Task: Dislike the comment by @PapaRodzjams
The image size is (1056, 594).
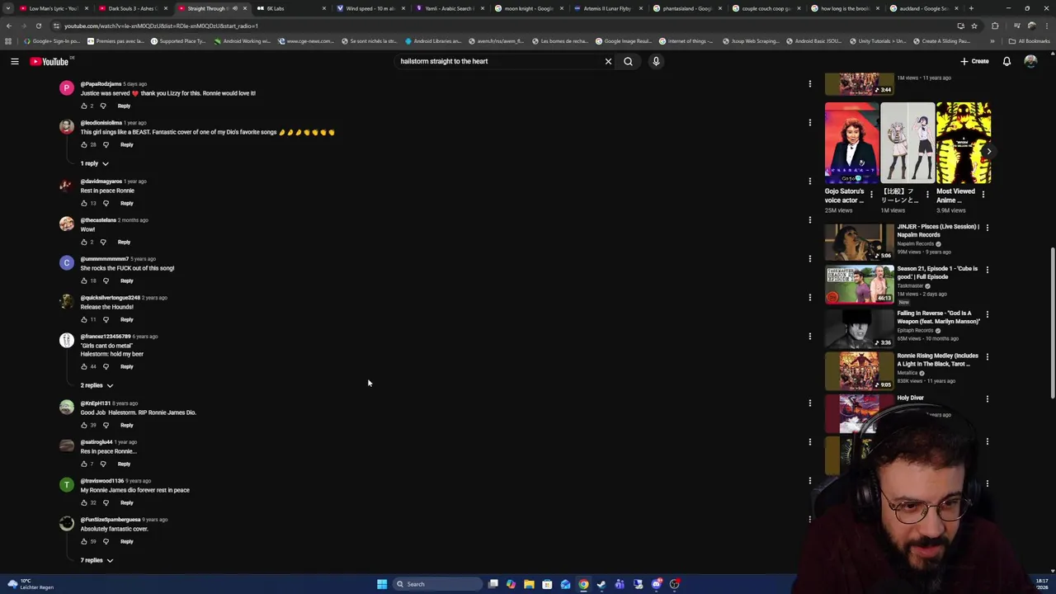Action: click(102, 106)
